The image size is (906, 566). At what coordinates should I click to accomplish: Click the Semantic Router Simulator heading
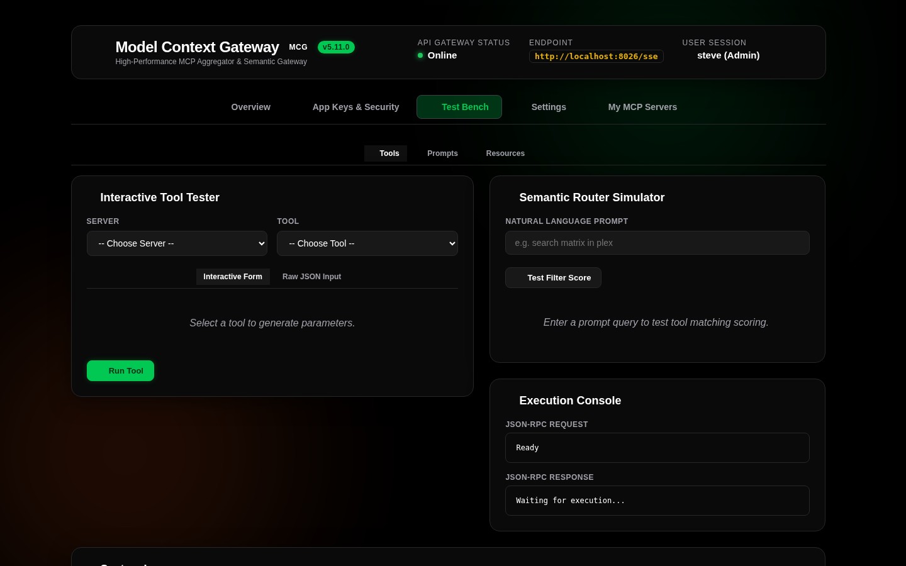click(x=591, y=197)
